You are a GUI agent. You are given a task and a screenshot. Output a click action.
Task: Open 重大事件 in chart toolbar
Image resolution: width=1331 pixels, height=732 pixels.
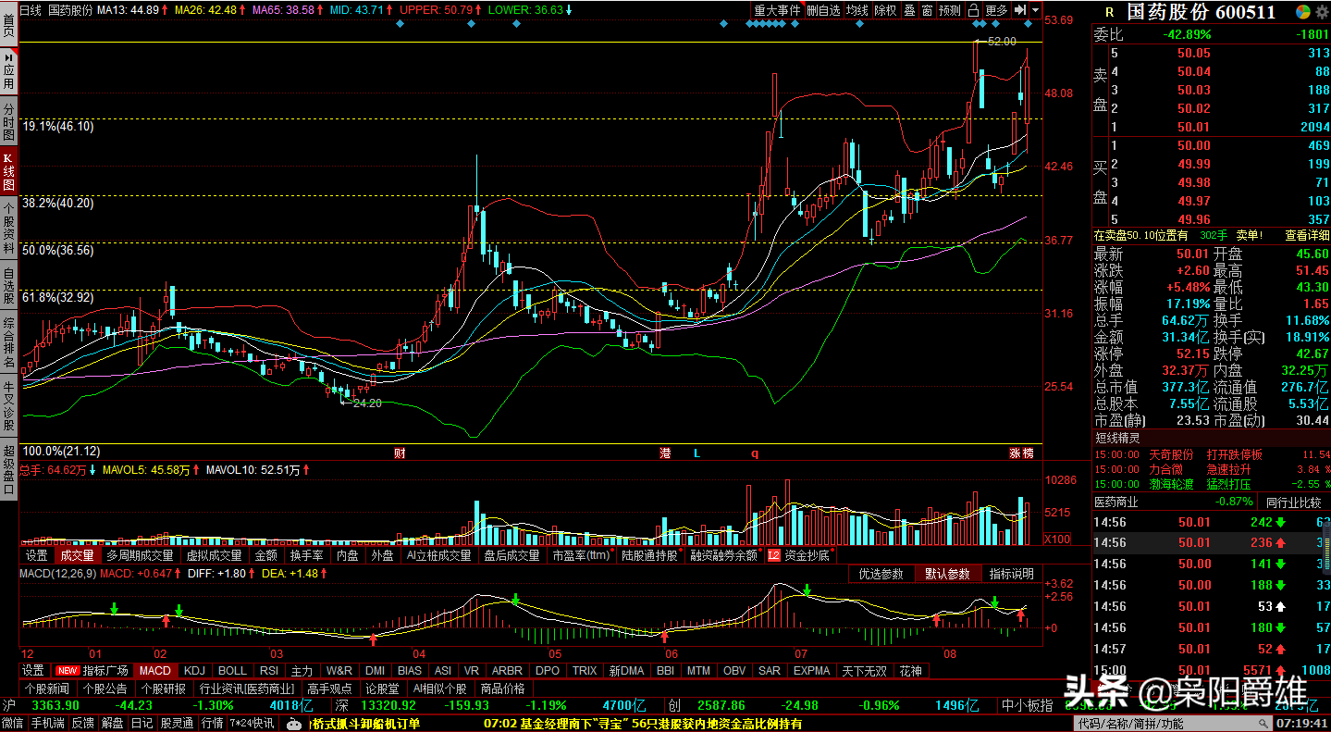(776, 10)
